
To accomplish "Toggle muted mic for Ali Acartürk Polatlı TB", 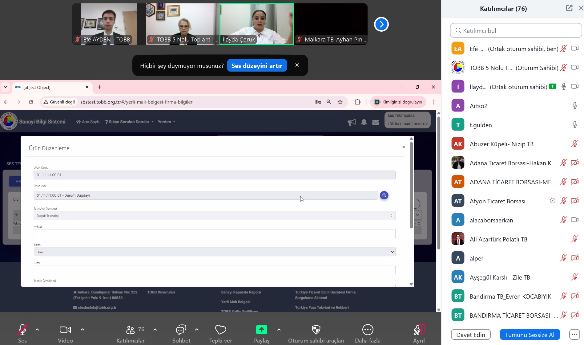I will (574, 239).
